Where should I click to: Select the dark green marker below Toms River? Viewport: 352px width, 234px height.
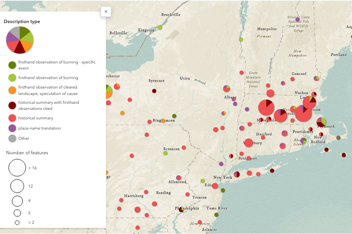tap(216, 215)
